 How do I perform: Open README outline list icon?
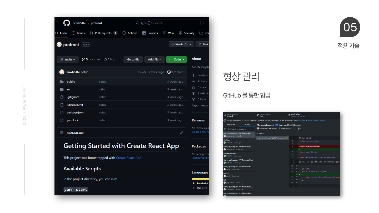pos(62,133)
